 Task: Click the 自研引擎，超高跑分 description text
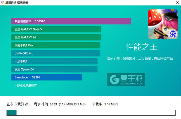[140, 58]
